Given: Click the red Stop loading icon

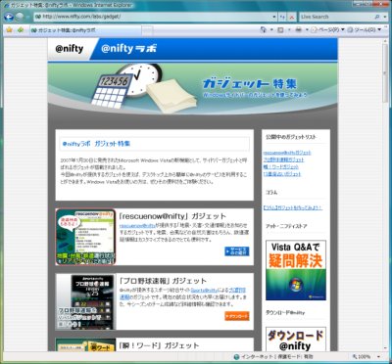Looking at the screenshot, I should click(292, 17).
